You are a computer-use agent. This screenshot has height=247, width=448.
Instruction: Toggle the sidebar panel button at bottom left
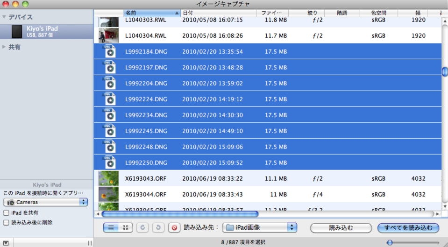pos(6,243)
